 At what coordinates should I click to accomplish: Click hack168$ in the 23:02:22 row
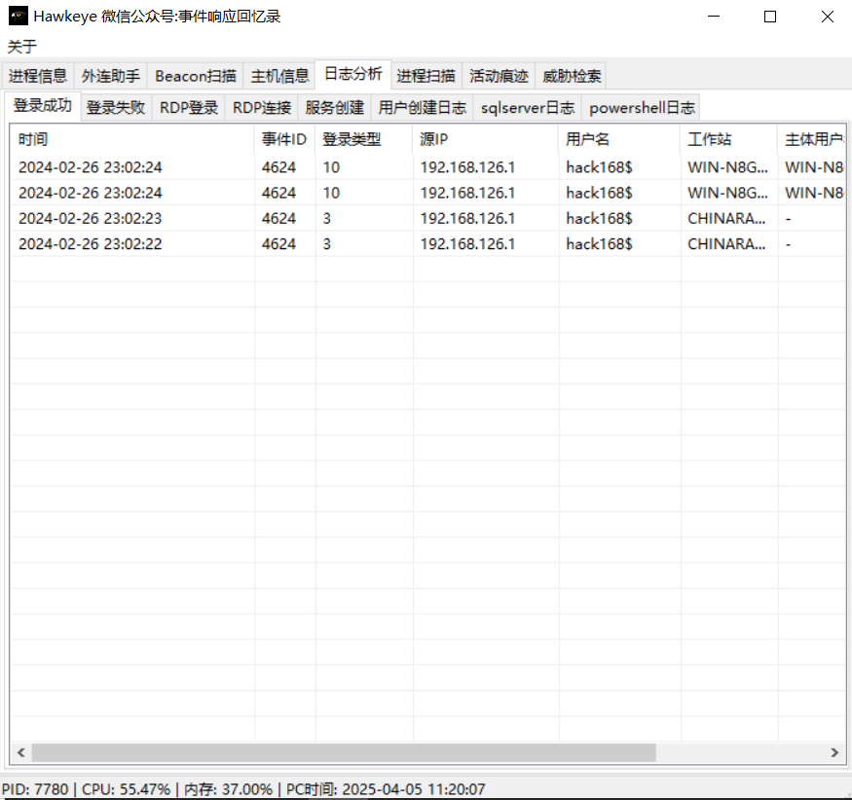point(599,244)
